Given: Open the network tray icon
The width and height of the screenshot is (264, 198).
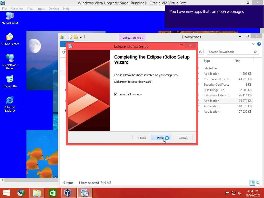Looking at the screenshot, I should [x=234, y=193].
